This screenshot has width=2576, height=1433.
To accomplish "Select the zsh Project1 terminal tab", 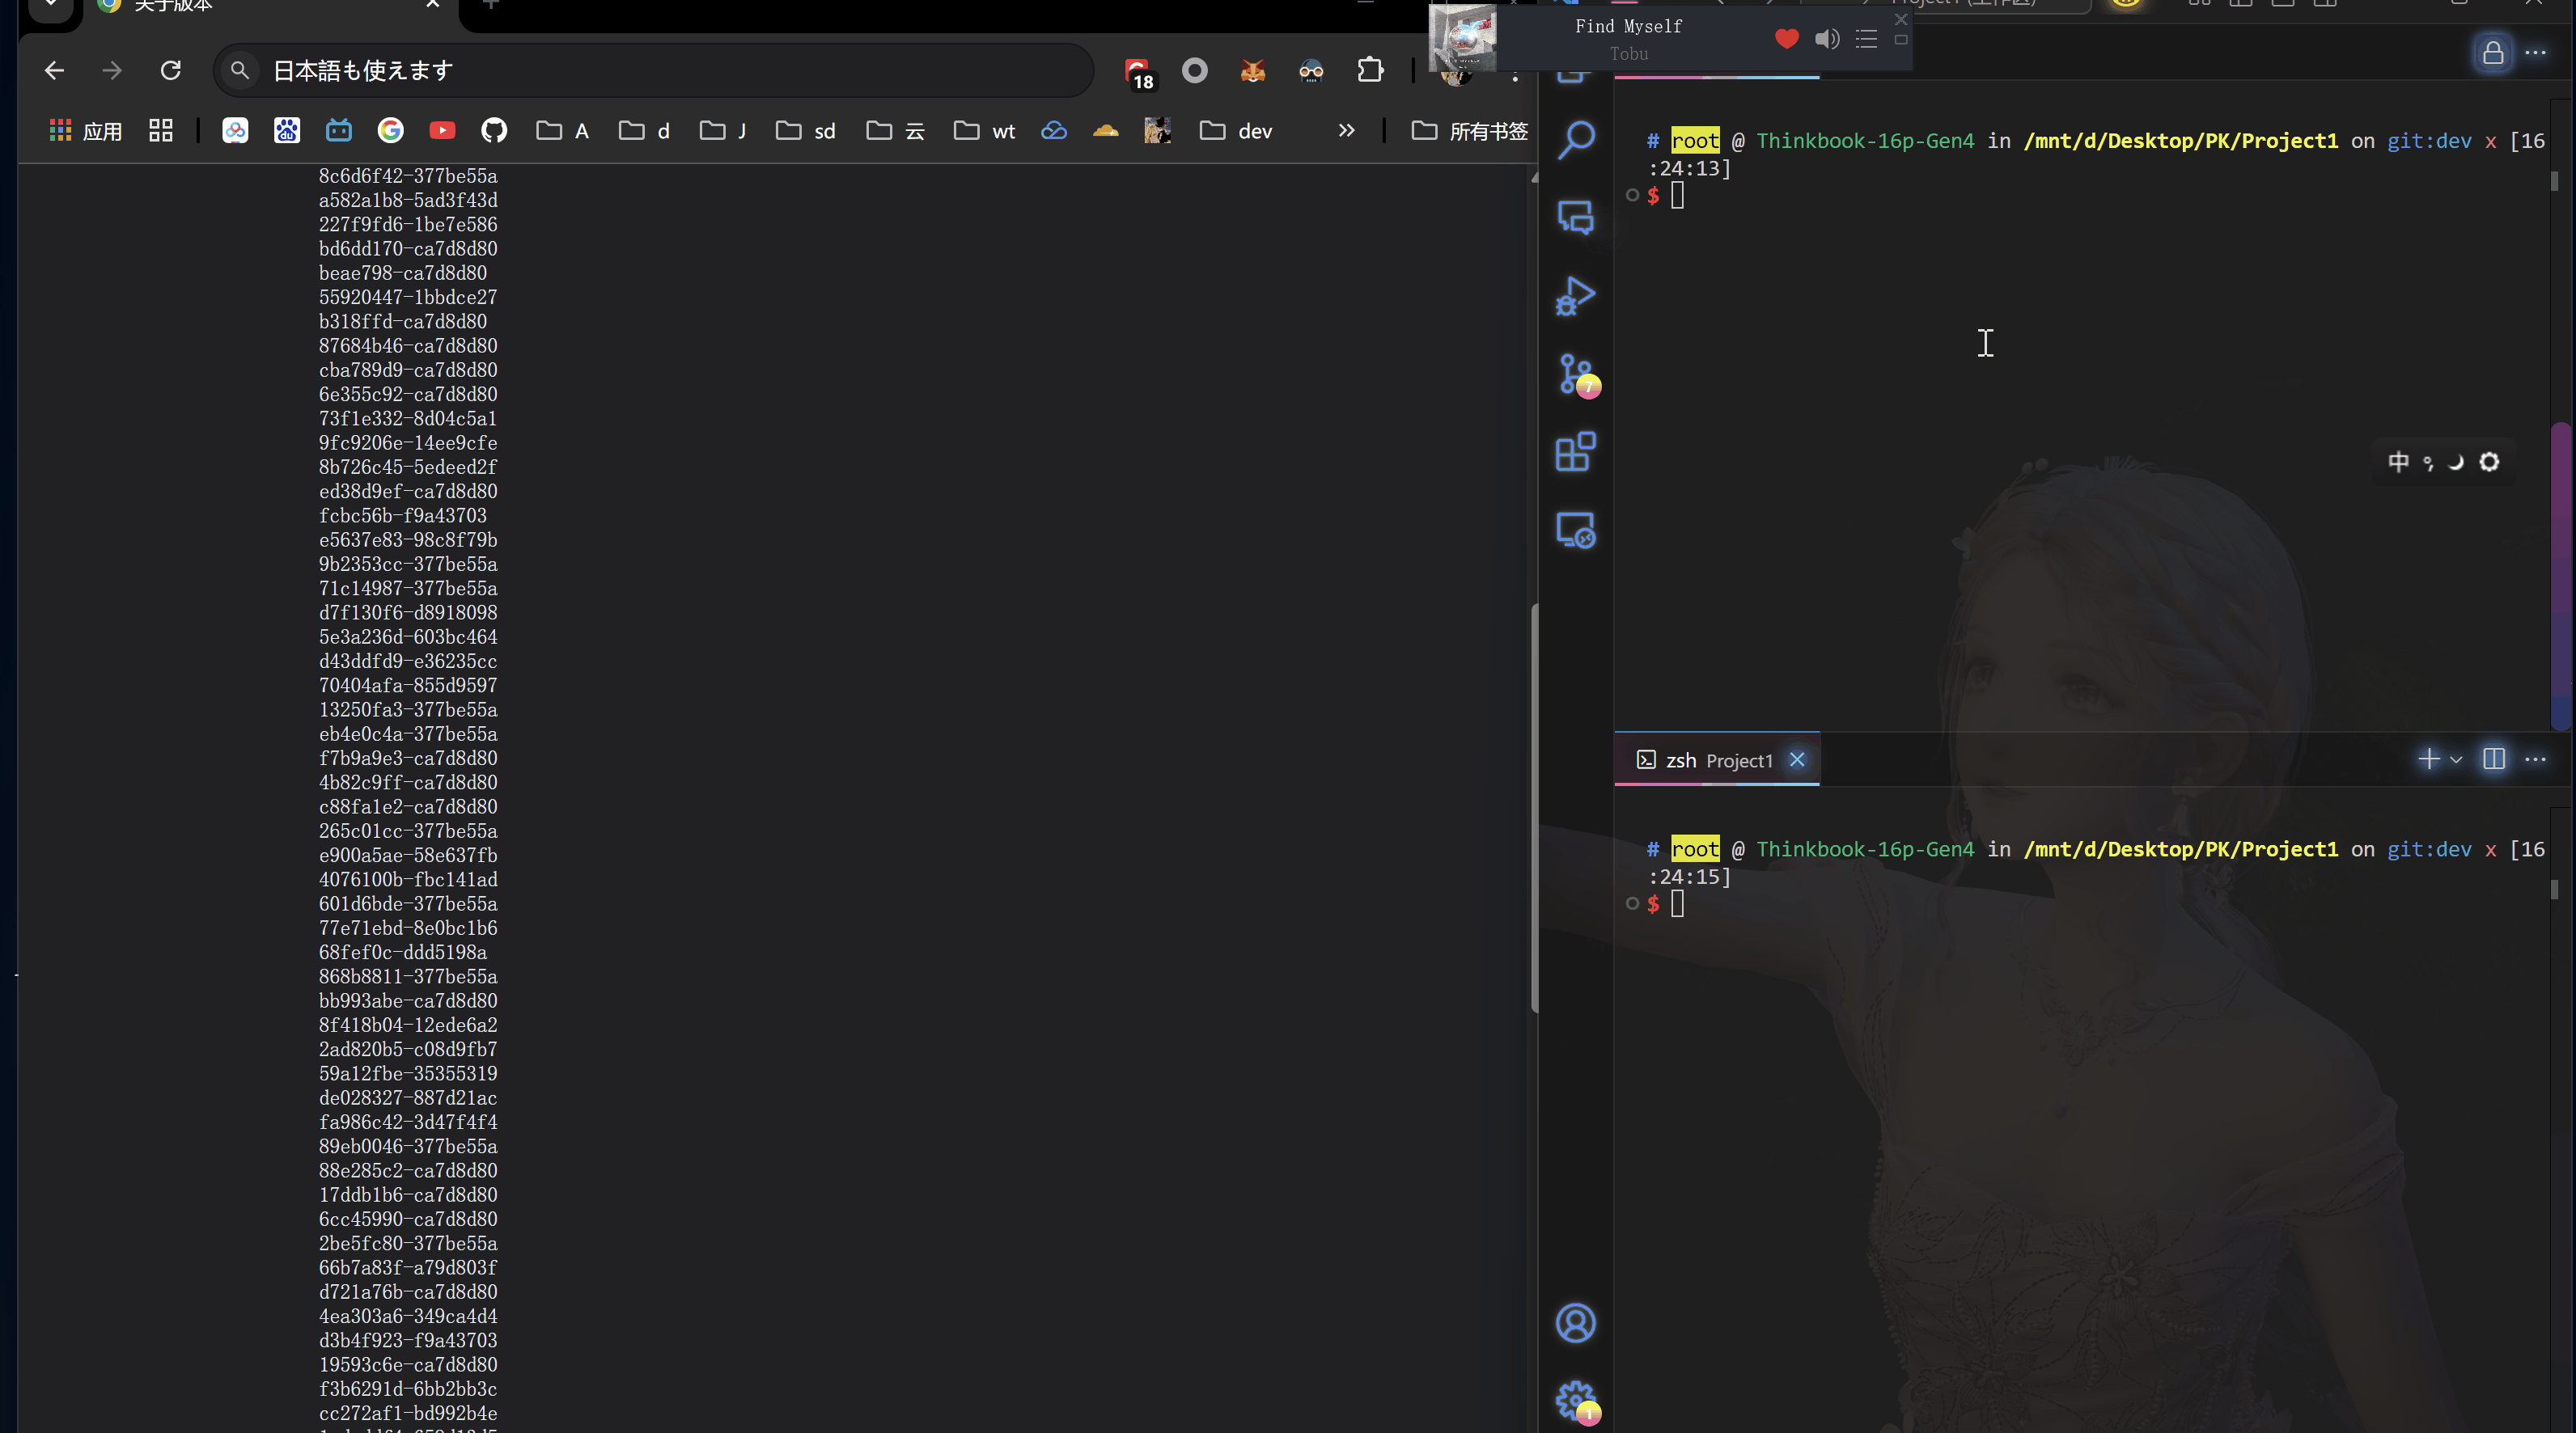I will pyautogui.click(x=1717, y=760).
